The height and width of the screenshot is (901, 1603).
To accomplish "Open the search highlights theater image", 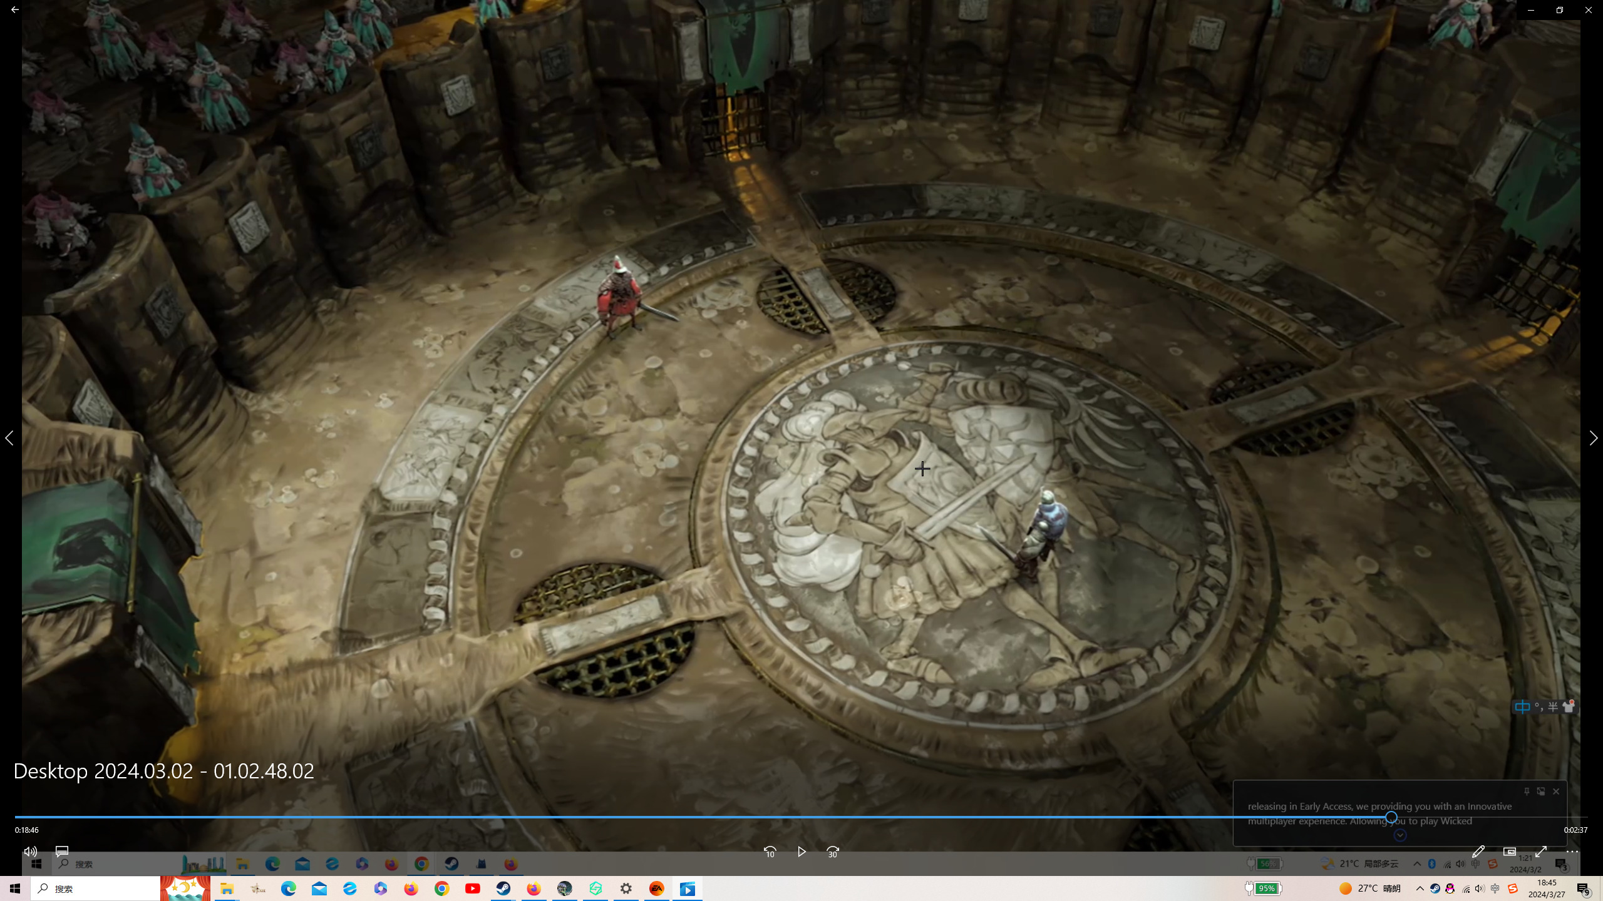I will (x=185, y=888).
